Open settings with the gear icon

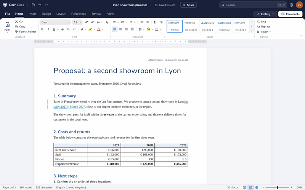pyautogui.click(x=291, y=5)
